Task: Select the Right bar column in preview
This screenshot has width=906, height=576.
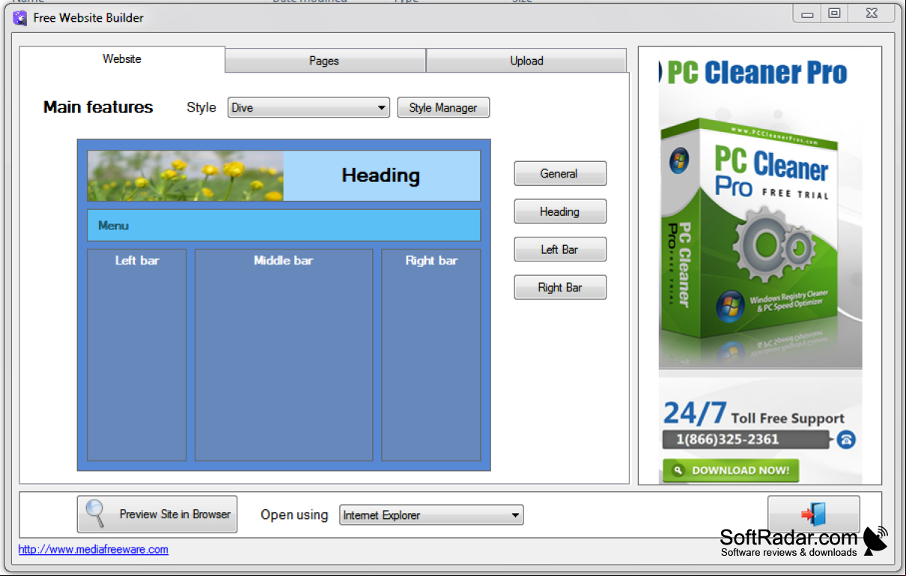Action: [431, 355]
